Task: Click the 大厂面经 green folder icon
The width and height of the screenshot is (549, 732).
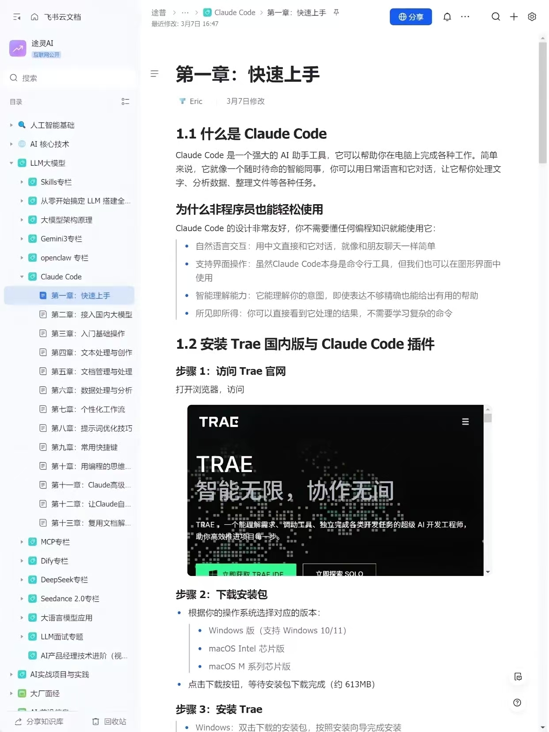Action: [22, 694]
